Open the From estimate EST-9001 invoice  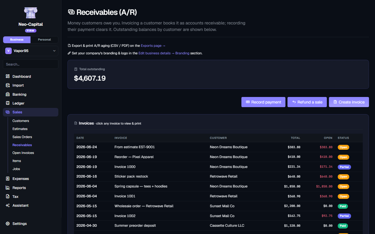click(x=218, y=147)
